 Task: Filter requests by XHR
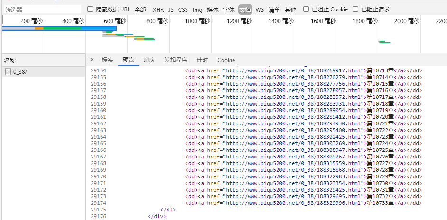(x=158, y=9)
